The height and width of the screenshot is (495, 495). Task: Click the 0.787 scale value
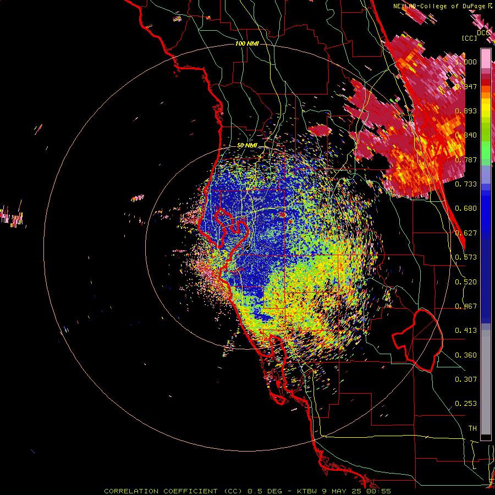tap(466, 159)
